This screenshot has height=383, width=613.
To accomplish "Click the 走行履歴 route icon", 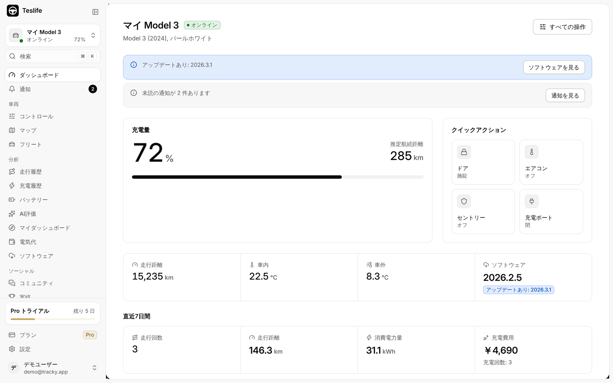I will point(12,171).
